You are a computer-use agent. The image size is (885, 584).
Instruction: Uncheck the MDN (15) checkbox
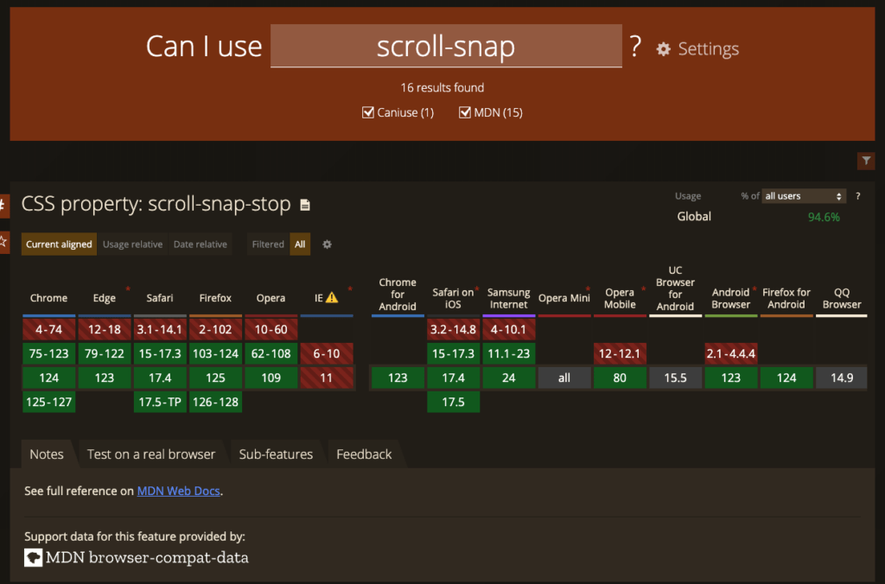tap(464, 112)
